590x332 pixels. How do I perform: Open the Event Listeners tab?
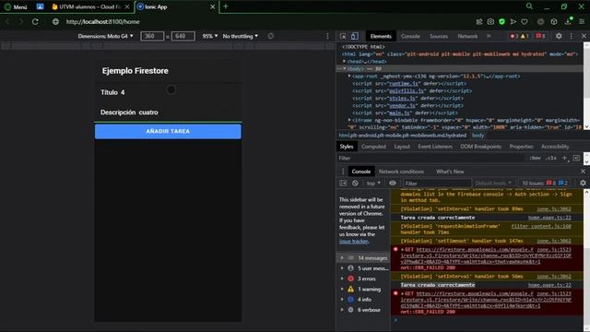(x=435, y=147)
